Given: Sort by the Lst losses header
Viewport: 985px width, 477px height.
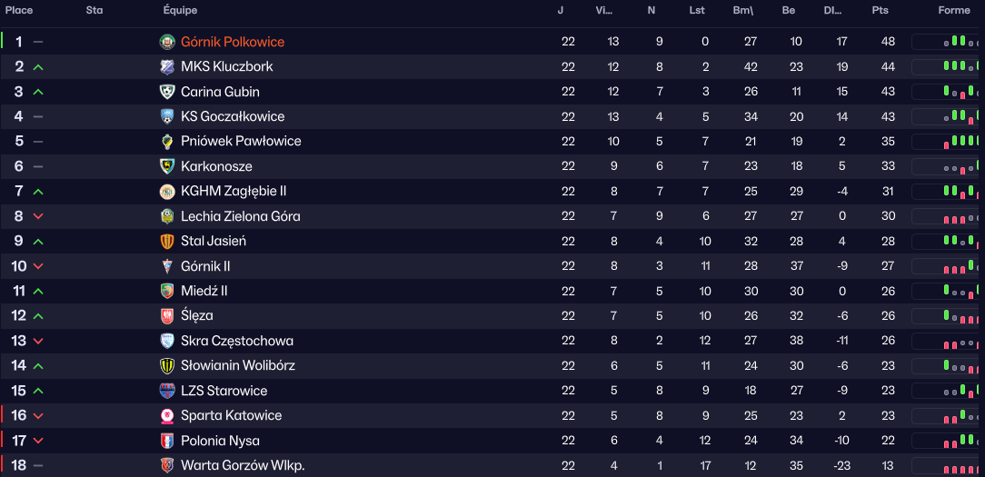Looking at the screenshot, I should coord(697,10).
